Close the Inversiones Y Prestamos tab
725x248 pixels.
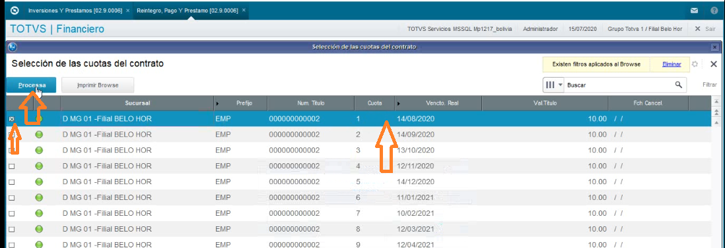pyautogui.click(x=127, y=10)
